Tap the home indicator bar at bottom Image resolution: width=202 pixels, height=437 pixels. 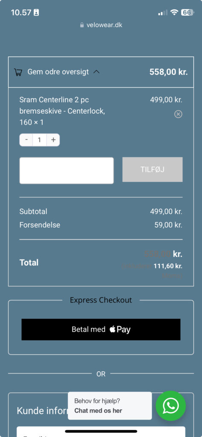[101, 431]
